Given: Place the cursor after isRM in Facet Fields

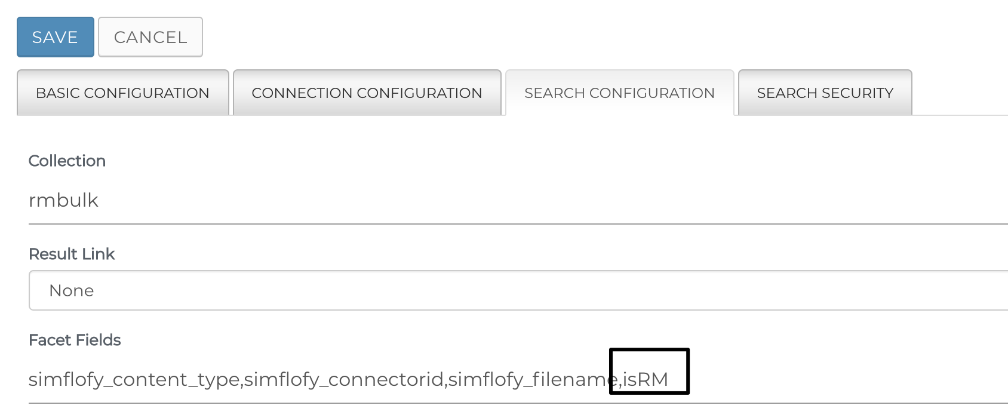Looking at the screenshot, I should pos(670,379).
